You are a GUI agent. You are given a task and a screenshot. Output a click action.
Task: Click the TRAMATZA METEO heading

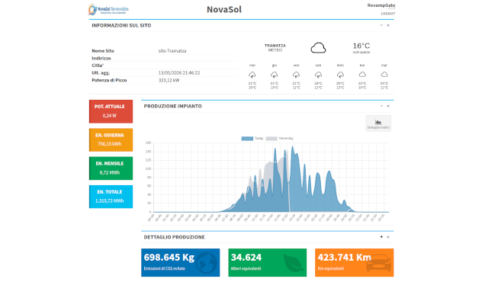click(275, 47)
